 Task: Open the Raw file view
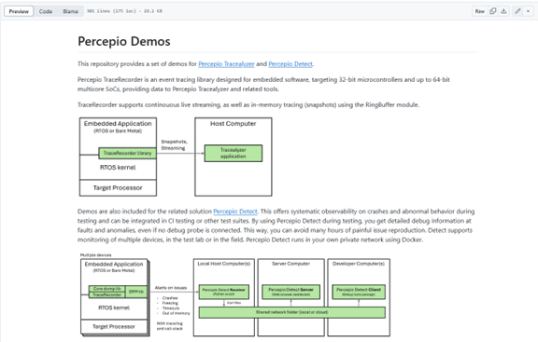point(480,11)
